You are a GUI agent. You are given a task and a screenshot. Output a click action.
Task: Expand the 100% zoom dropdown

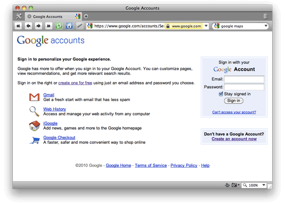coord(264,185)
